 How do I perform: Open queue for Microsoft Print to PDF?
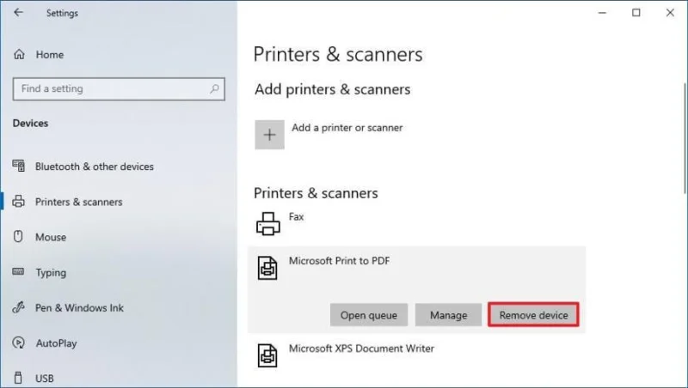[x=369, y=315]
